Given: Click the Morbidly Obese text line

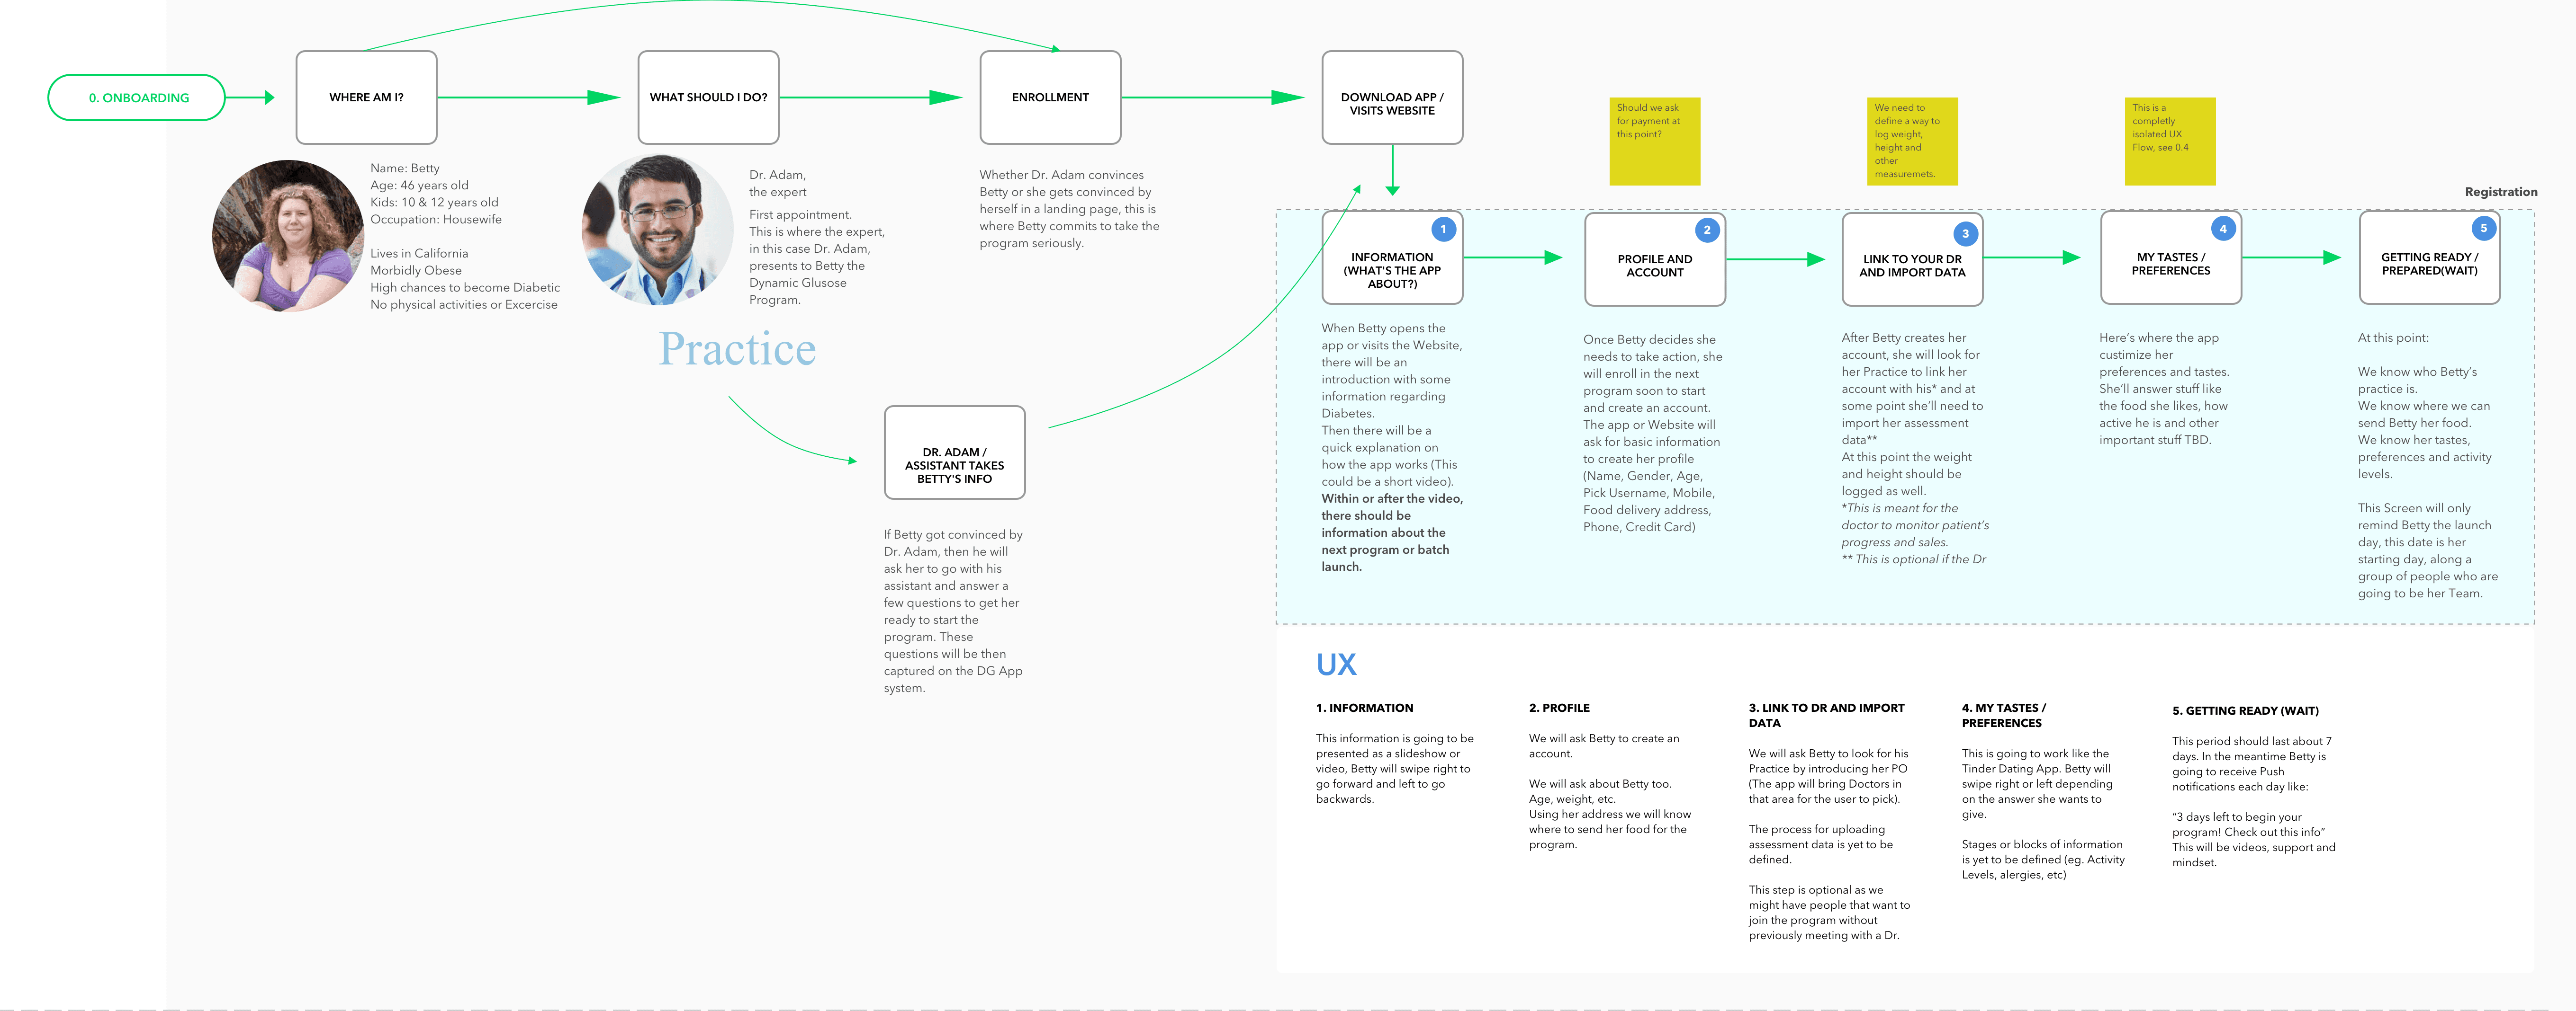Looking at the screenshot, I should click(x=416, y=270).
